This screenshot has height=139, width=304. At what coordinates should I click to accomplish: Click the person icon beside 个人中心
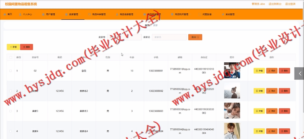(x=20, y=14)
